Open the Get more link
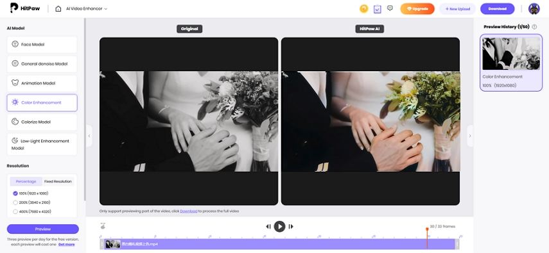549x253 pixels. 67,244
